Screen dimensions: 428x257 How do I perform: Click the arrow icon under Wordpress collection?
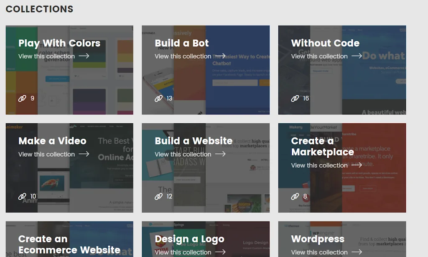356,252
